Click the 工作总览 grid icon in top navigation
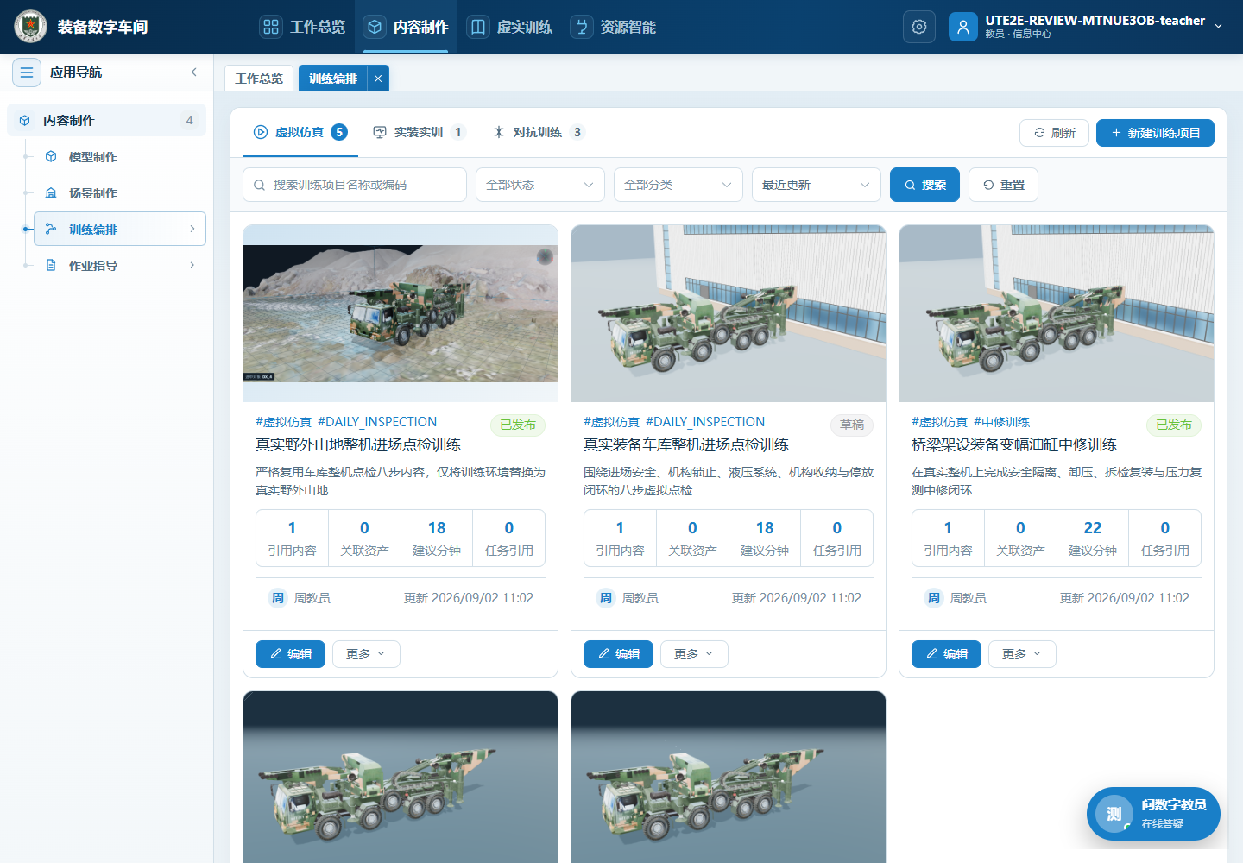Image resolution: width=1243 pixels, height=863 pixels. [271, 27]
